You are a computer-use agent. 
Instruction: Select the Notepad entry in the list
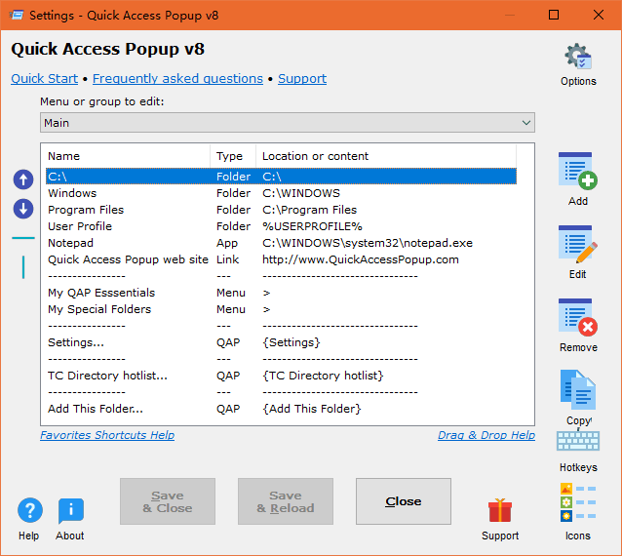coord(71,243)
